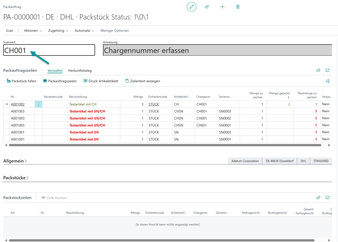This screenshot has height=242, width=338.
Task: Expand the Packstücke section
Action: pos(16,178)
